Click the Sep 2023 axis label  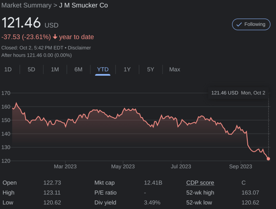[x=241, y=166]
